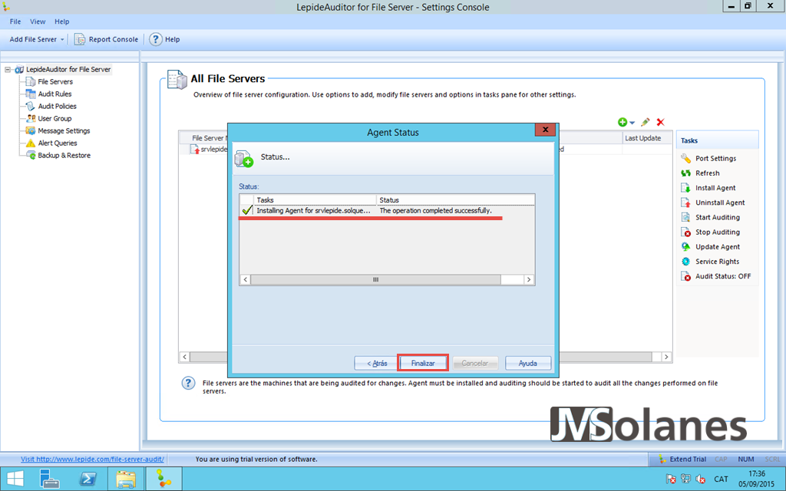Click the Service Rights gear icon
The height and width of the screenshot is (491, 786).
click(x=685, y=262)
